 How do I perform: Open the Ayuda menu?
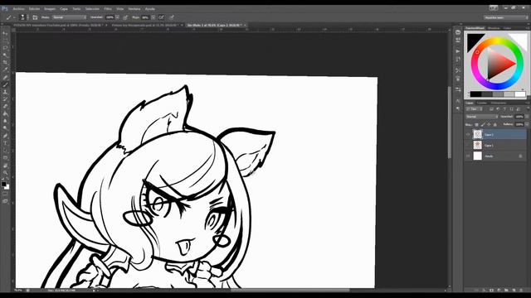coord(149,9)
